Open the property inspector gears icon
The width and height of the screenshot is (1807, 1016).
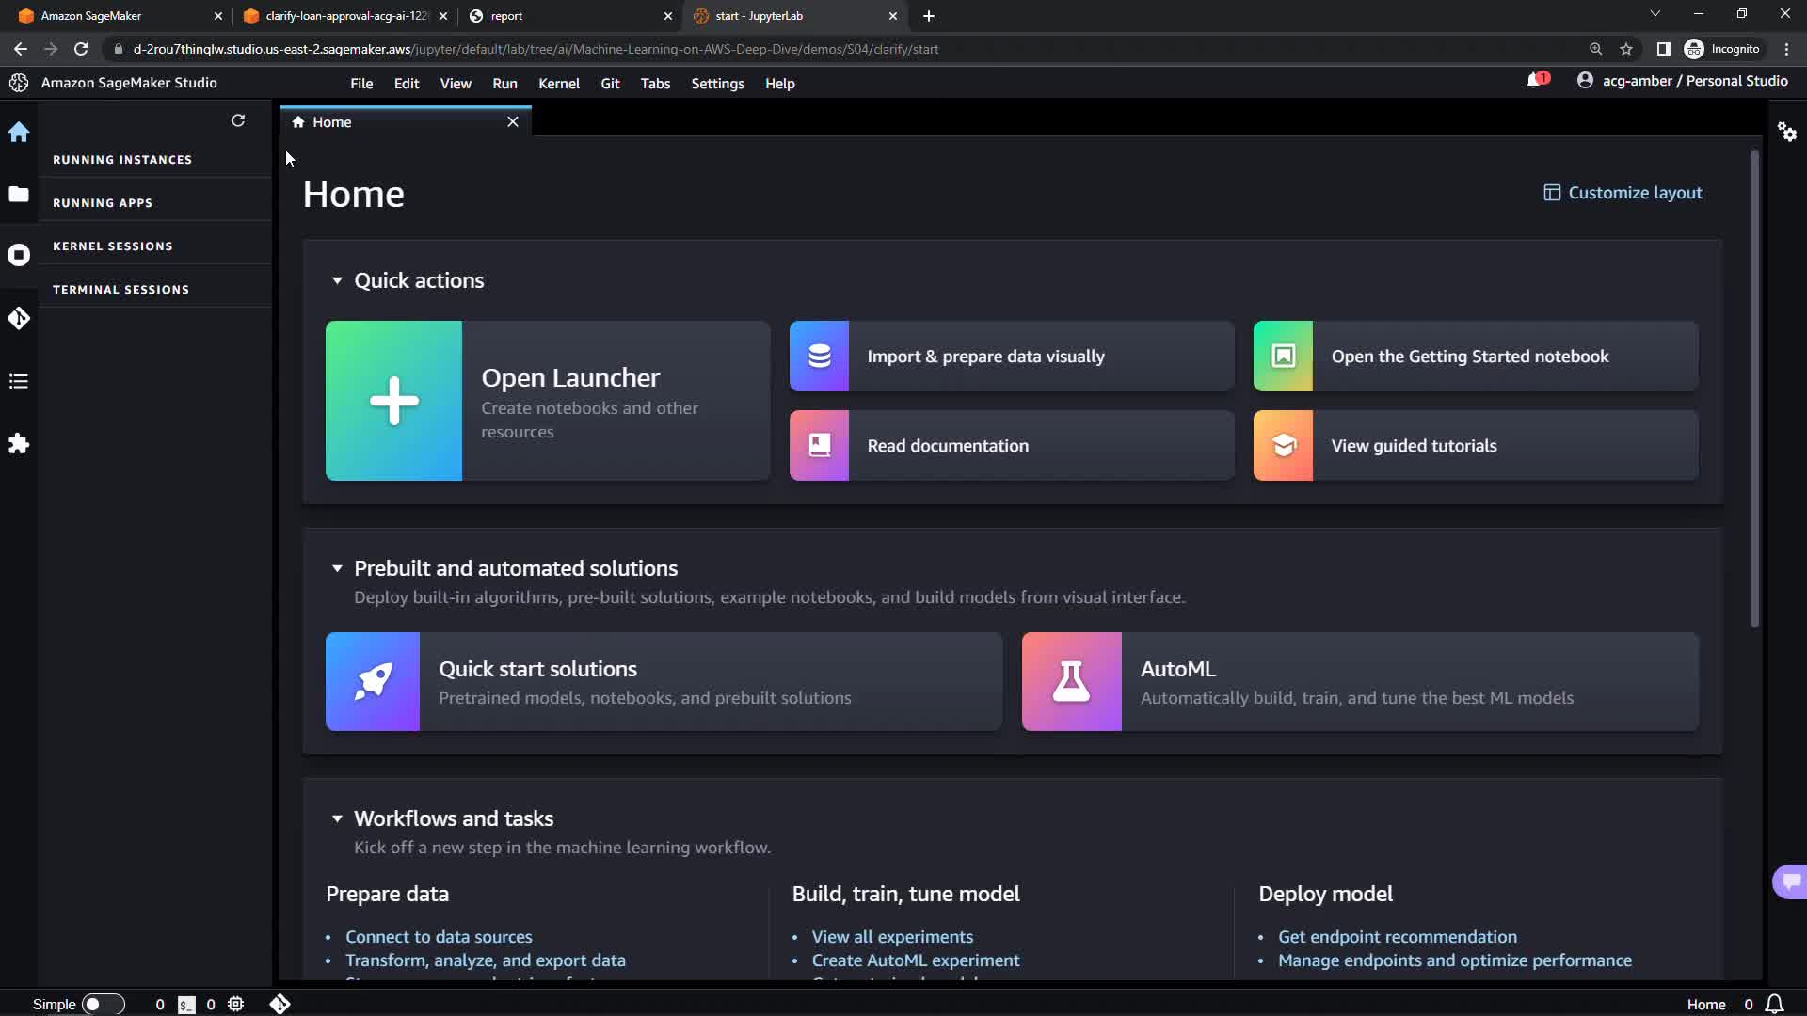1787,133
